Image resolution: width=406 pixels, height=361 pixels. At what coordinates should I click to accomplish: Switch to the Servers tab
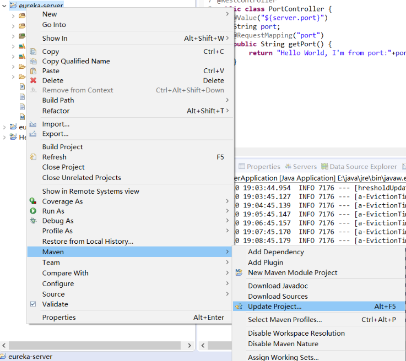click(x=301, y=167)
